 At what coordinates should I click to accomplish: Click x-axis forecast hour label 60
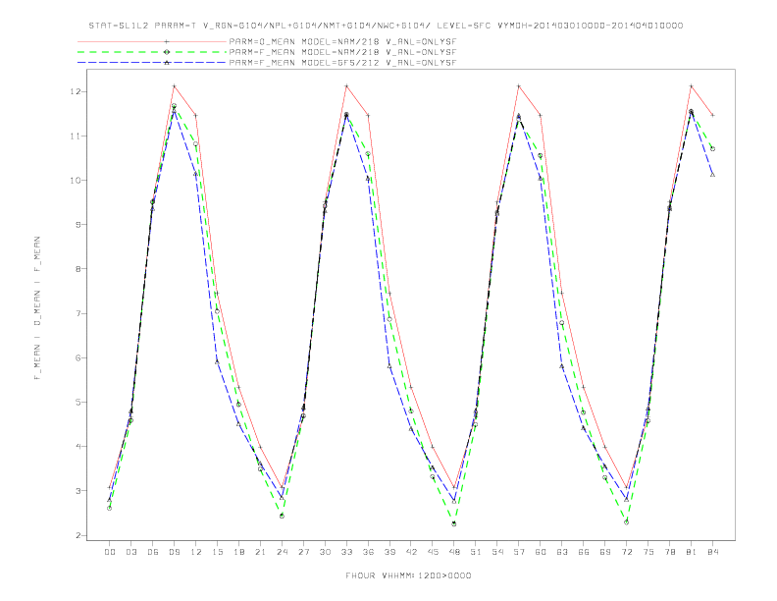(541, 552)
